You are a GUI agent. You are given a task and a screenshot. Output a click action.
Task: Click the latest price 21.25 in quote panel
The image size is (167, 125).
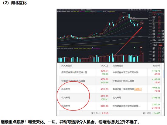coord(154,12)
